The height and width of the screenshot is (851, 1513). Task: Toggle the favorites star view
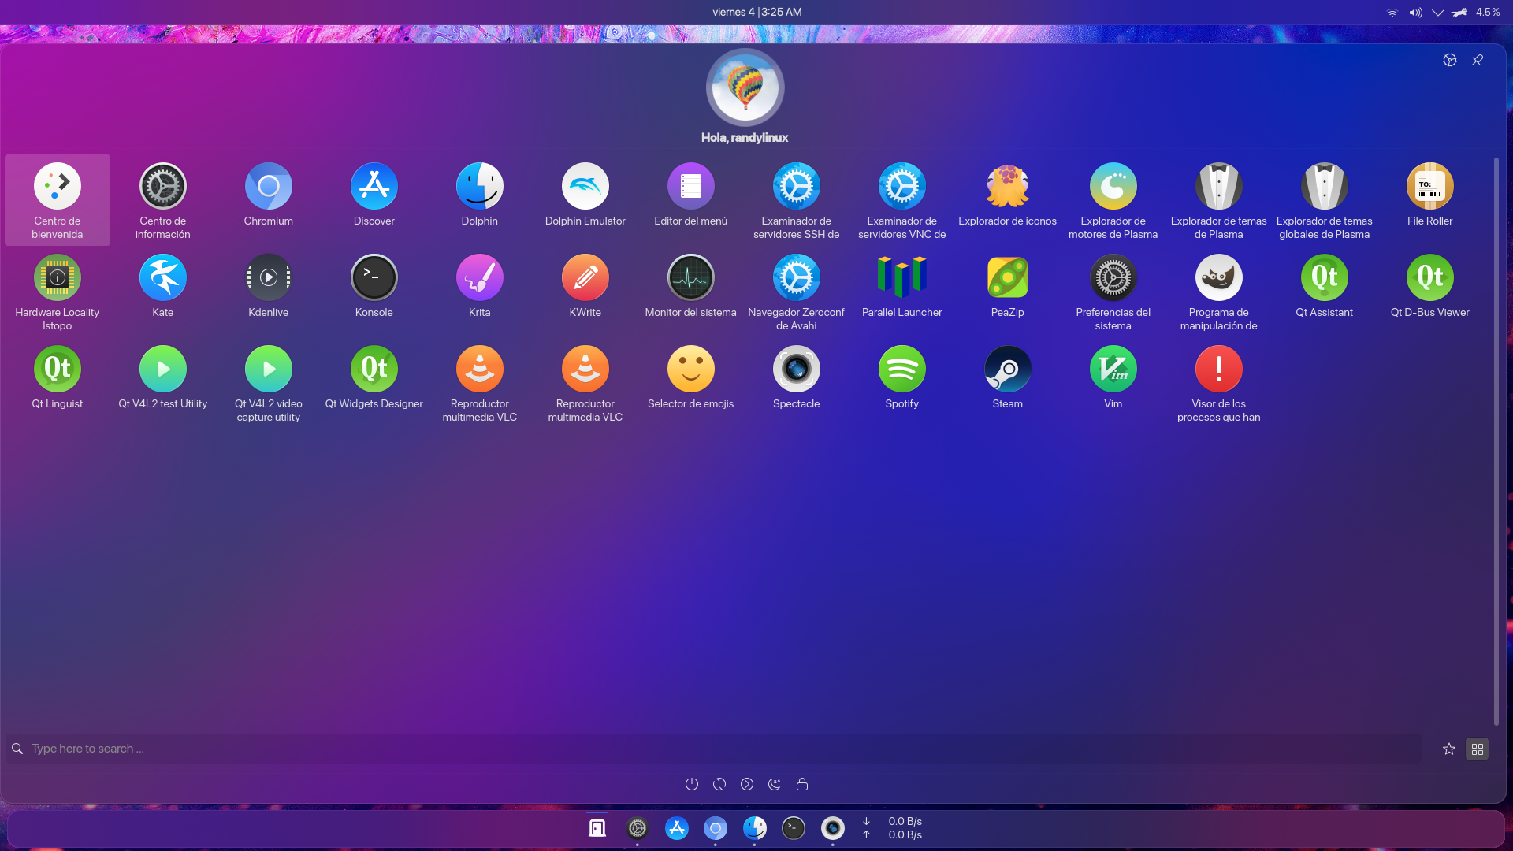(1448, 749)
